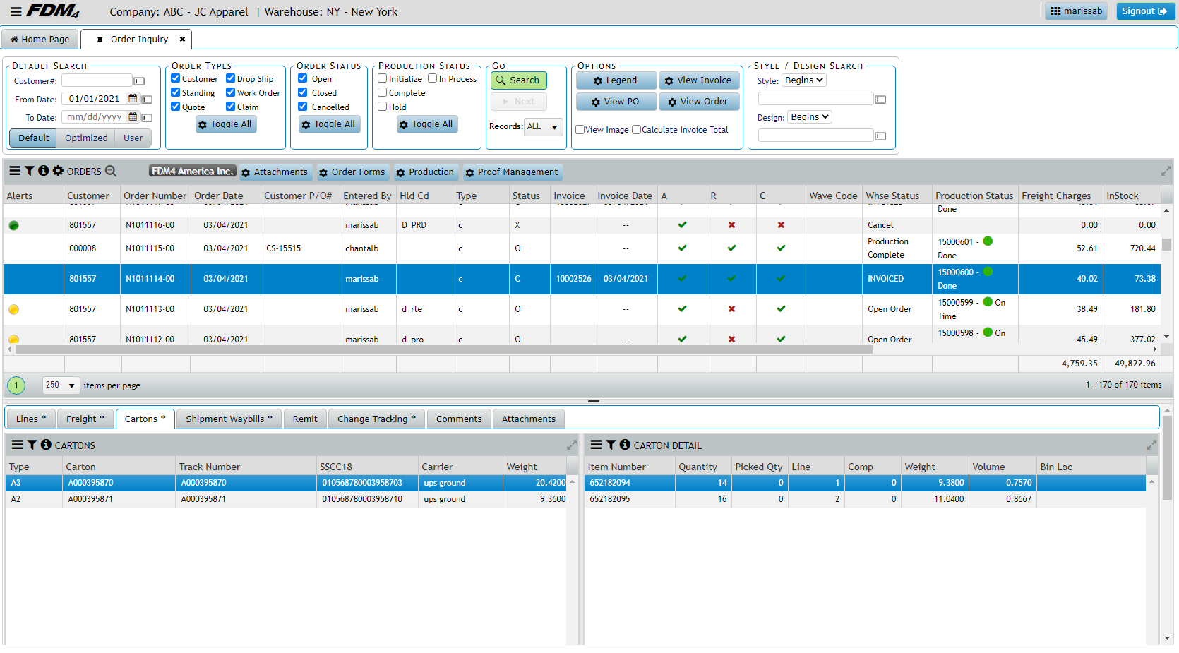Go to the Home Page tab

(40, 40)
